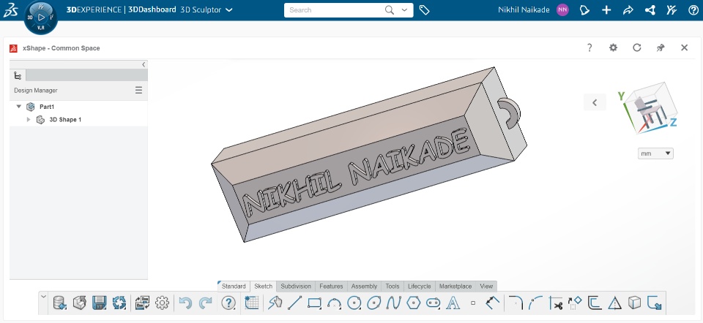Screen dimensions: 703x323
Task: Open the mm units dropdown
Action: [655, 153]
